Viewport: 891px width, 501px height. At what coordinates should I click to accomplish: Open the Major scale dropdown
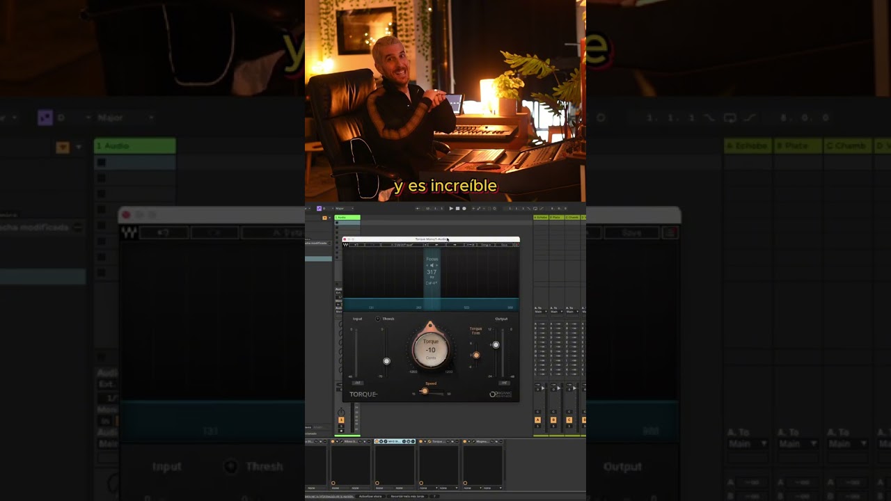pos(344,208)
